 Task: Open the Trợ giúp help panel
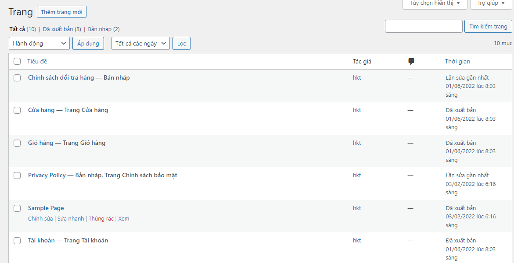pyautogui.click(x=491, y=4)
